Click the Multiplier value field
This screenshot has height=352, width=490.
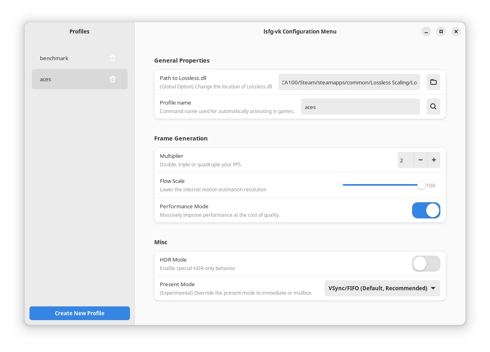coord(405,160)
